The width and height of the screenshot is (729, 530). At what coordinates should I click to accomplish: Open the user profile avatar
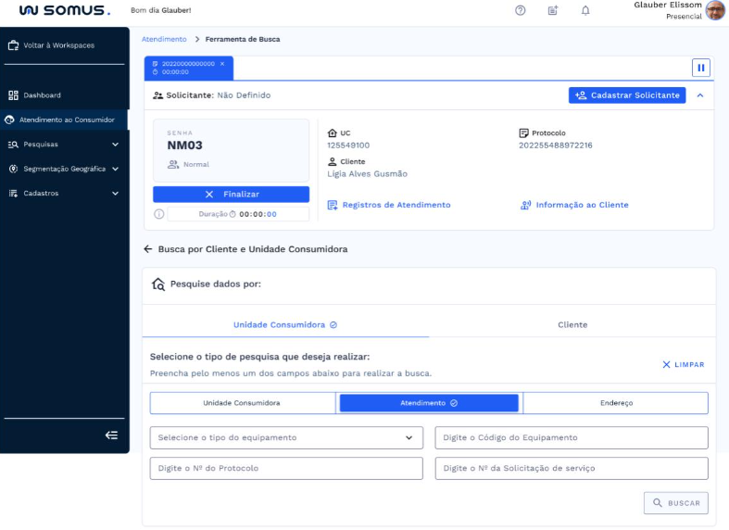(715, 10)
